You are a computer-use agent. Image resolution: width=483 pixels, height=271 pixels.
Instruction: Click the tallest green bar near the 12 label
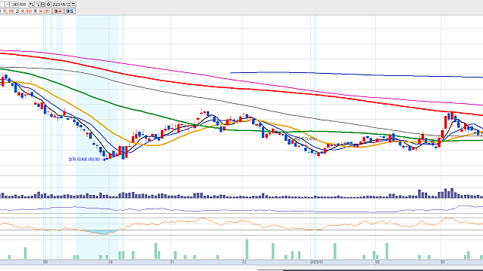tap(247, 249)
